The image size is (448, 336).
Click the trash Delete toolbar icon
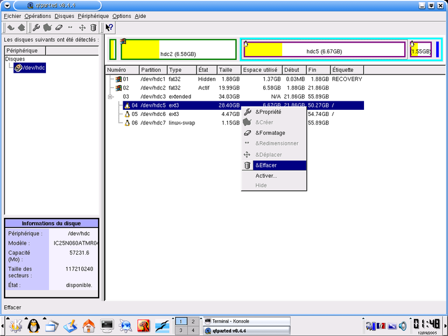[x=93, y=27]
